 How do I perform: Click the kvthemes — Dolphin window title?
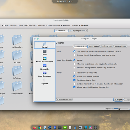click(x=61, y=20)
